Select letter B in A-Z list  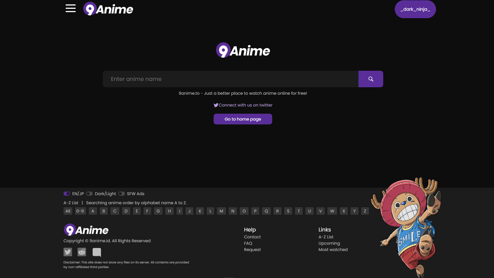pos(104,211)
